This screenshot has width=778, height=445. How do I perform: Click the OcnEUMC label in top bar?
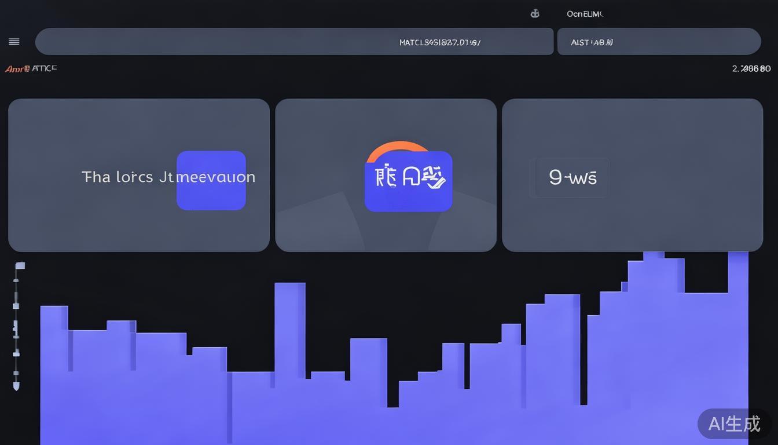click(x=585, y=14)
